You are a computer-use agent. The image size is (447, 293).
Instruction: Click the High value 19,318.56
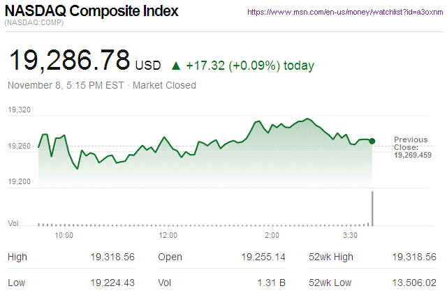click(112, 257)
